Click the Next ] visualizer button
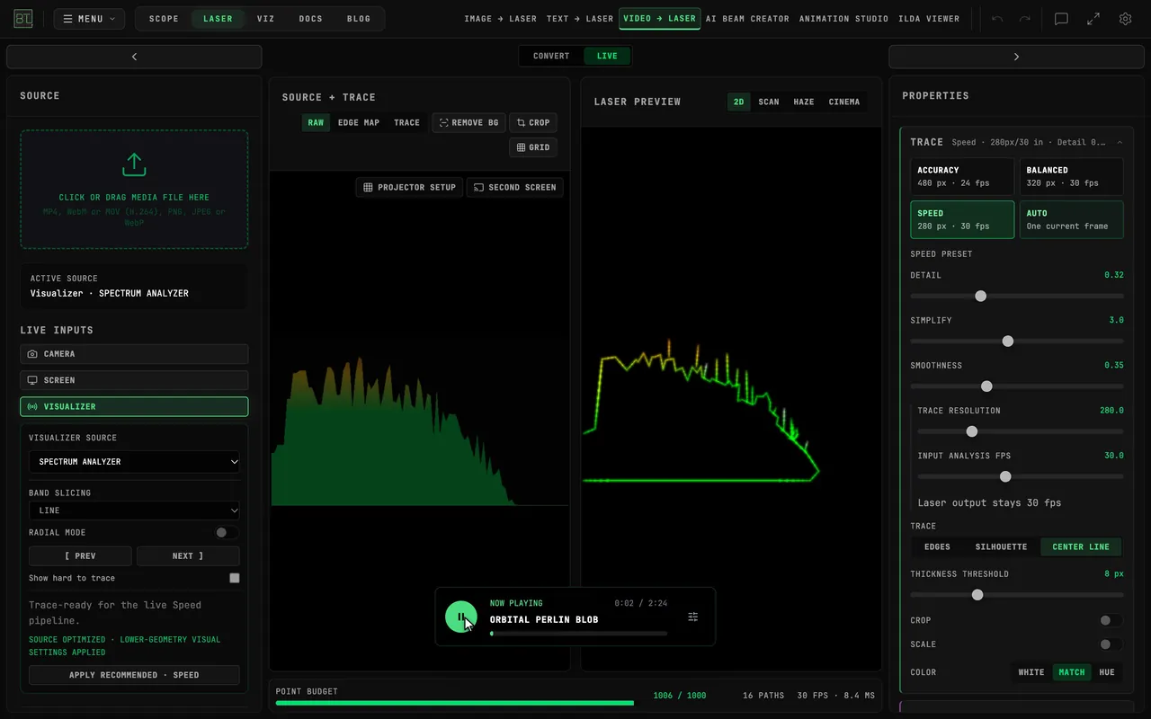The image size is (1151, 719). pos(188,556)
